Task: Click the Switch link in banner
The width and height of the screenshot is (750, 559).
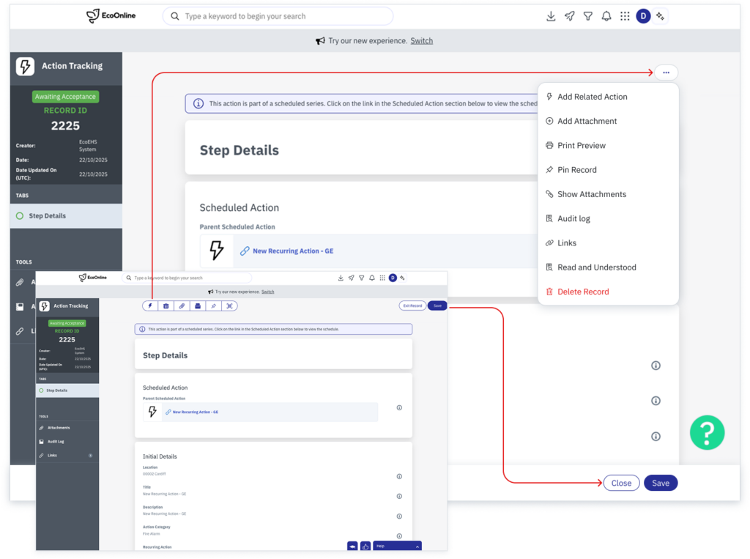Action: point(421,41)
